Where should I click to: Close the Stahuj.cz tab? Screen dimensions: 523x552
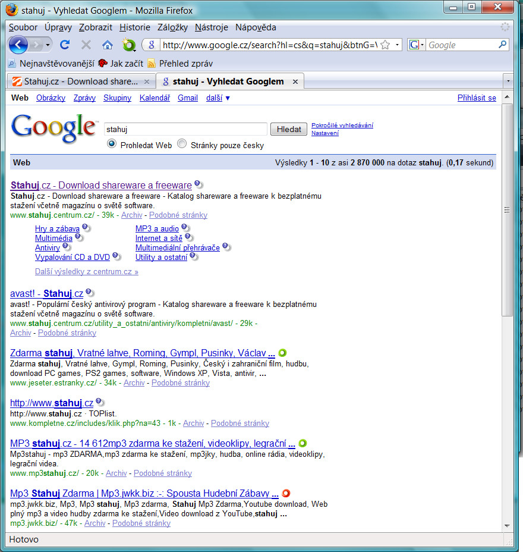point(147,81)
